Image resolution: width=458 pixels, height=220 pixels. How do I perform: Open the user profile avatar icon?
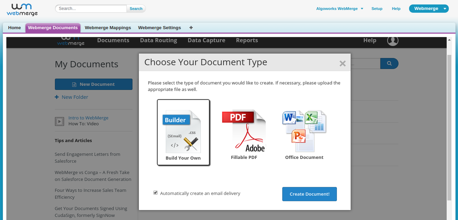[x=393, y=40]
